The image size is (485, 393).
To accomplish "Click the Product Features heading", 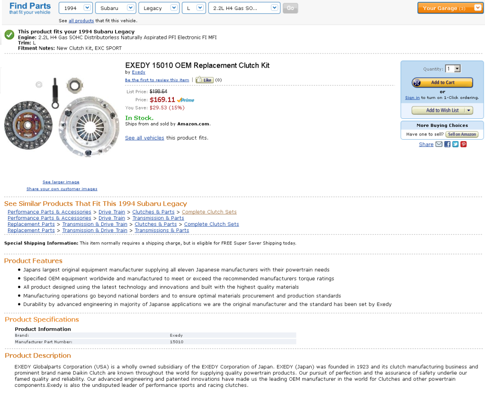I will pyautogui.click(x=34, y=261).
